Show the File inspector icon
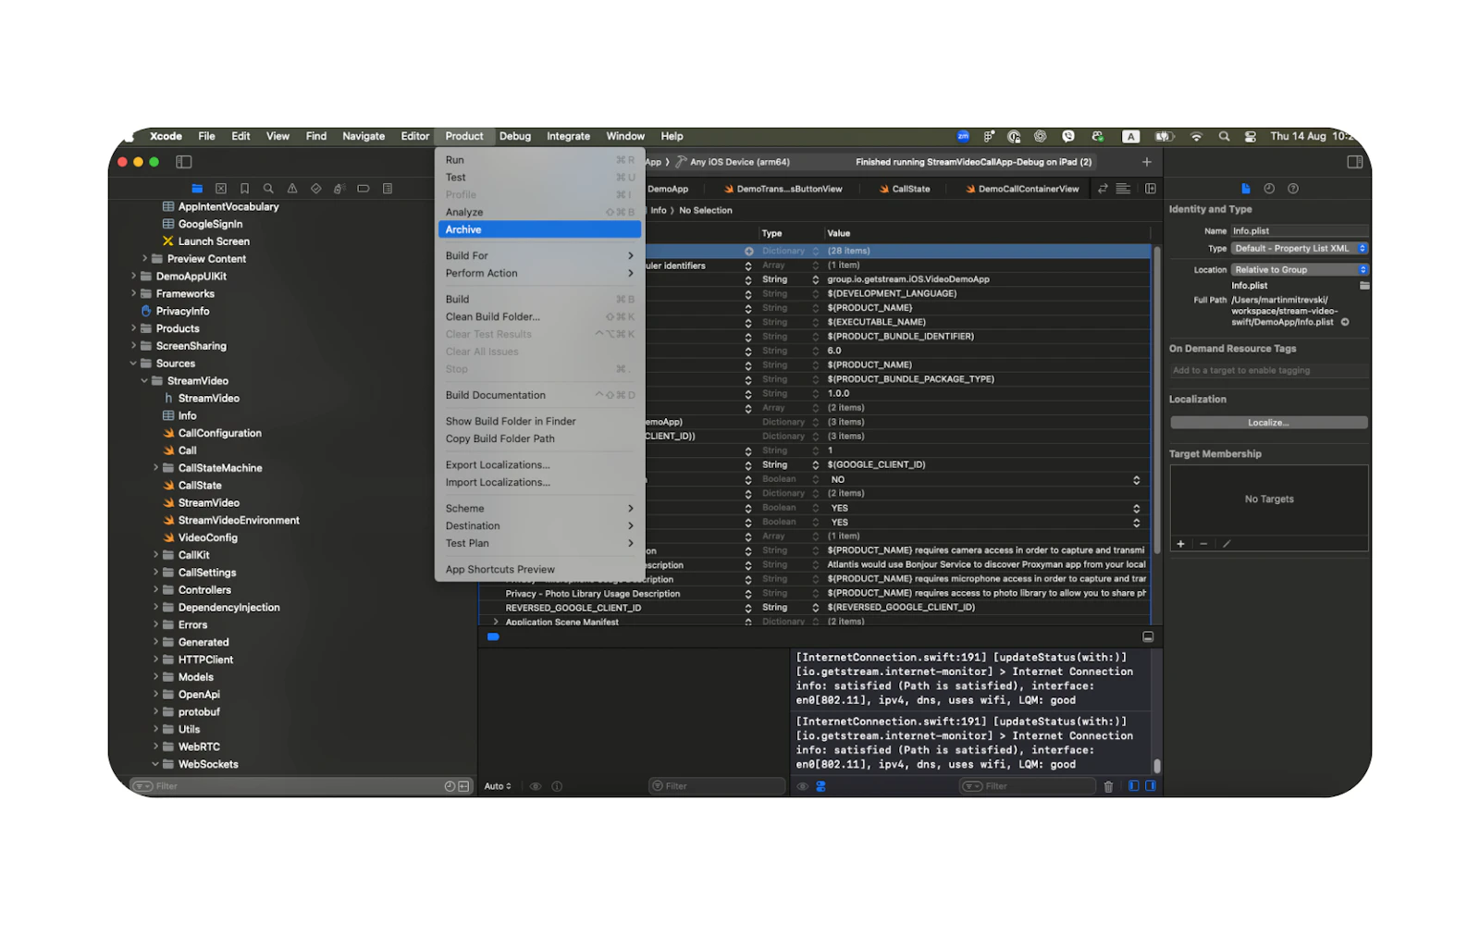 point(1246,189)
